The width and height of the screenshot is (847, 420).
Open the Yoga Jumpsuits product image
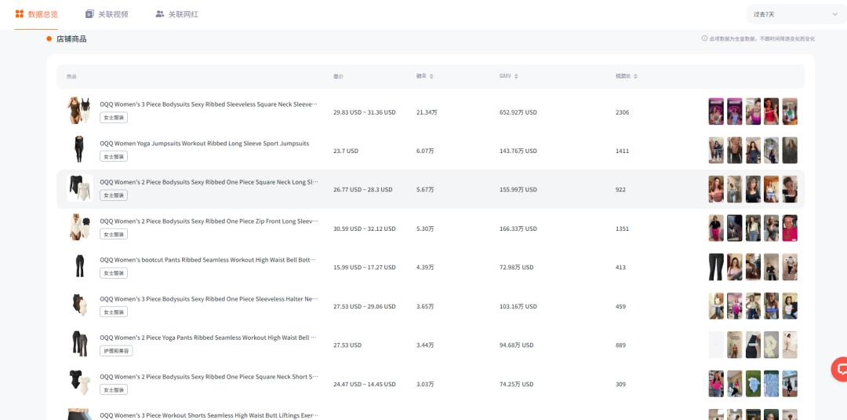79,150
